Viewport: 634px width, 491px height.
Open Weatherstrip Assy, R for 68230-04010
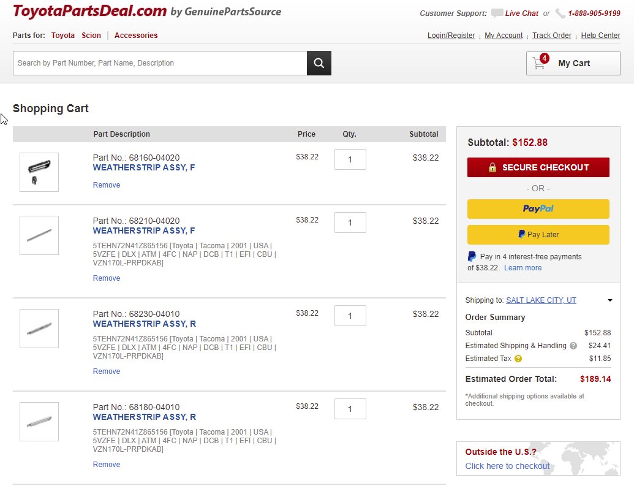(x=145, y=324)
